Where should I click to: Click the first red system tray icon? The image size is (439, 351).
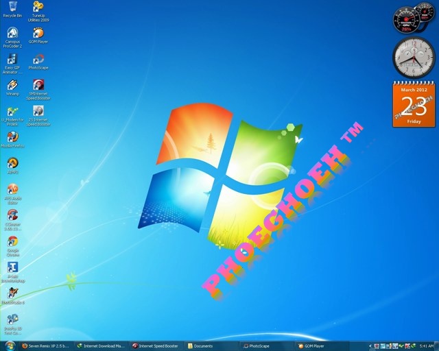click(x=377, y=346)
